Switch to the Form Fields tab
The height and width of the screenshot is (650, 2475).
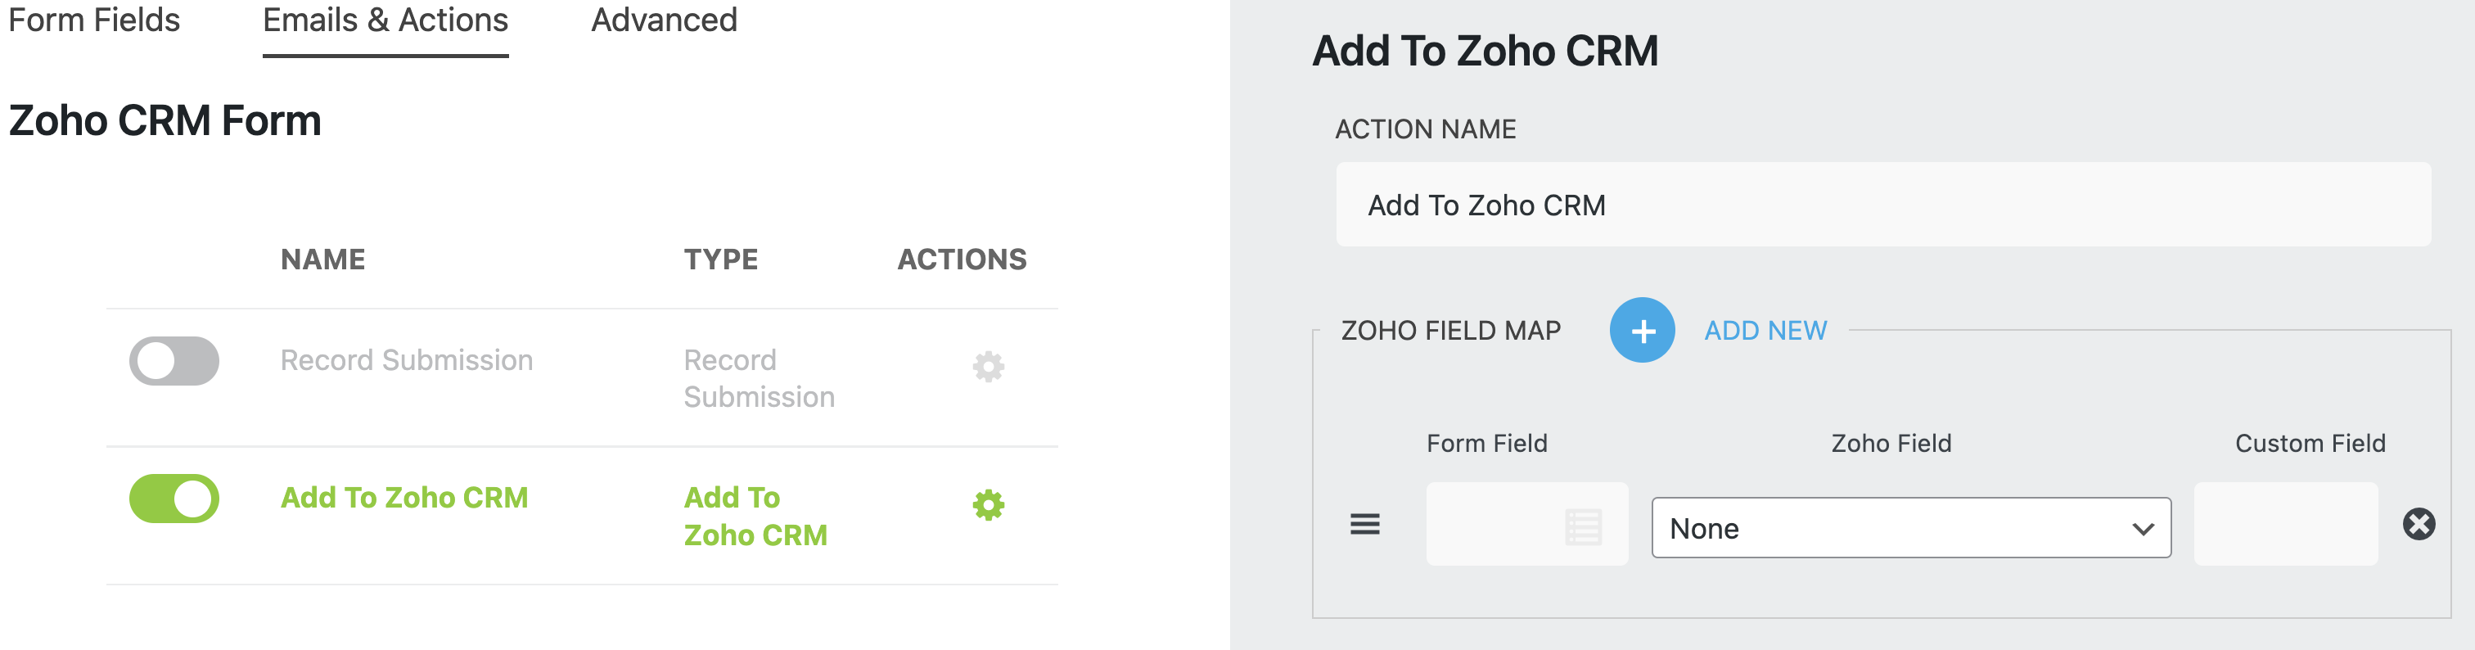pyautogui.click(x=93, y=20)
